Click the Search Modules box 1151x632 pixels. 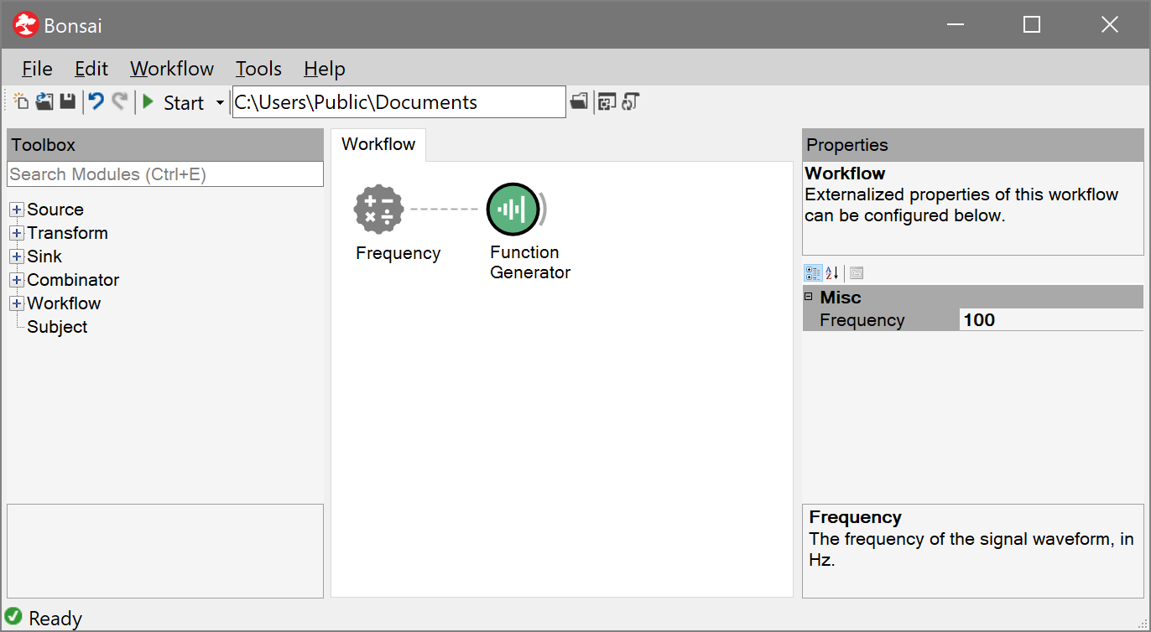(165, 174)
